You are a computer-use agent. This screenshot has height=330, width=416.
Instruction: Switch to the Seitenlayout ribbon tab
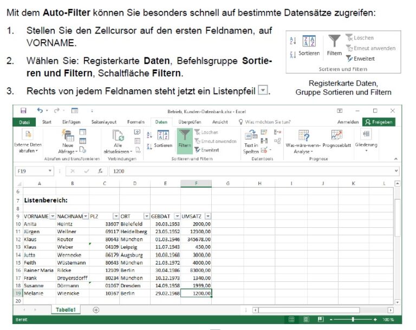104,122
